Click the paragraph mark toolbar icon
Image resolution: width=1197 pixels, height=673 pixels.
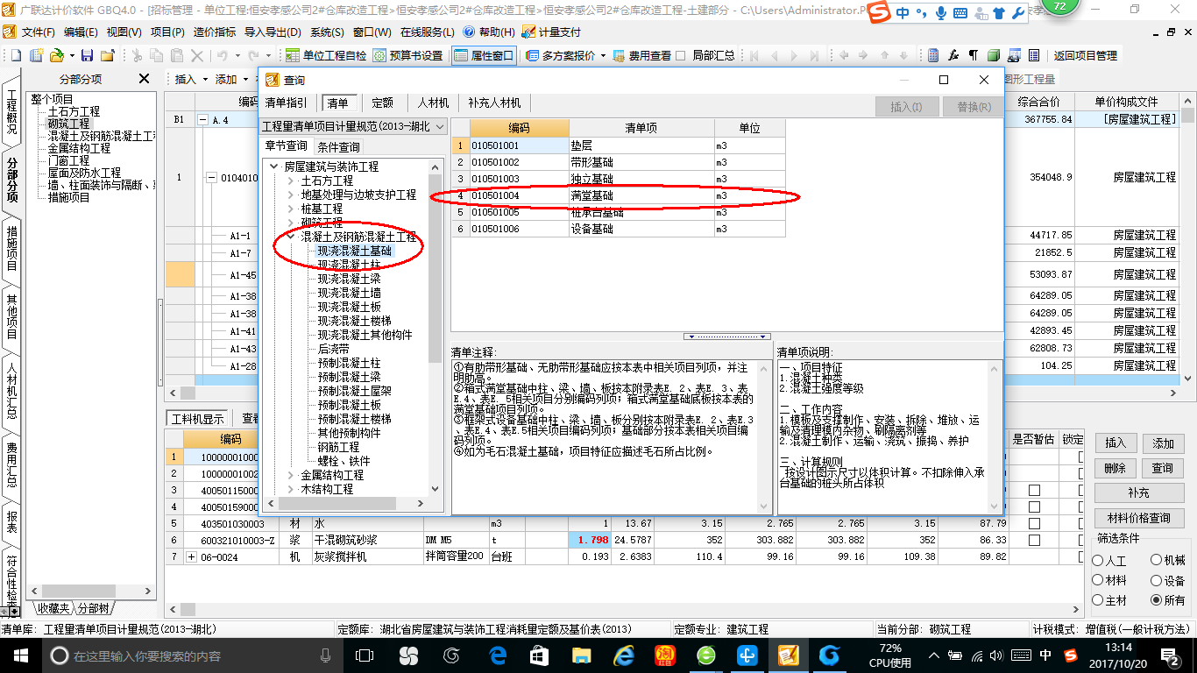[x=974, y=55]
